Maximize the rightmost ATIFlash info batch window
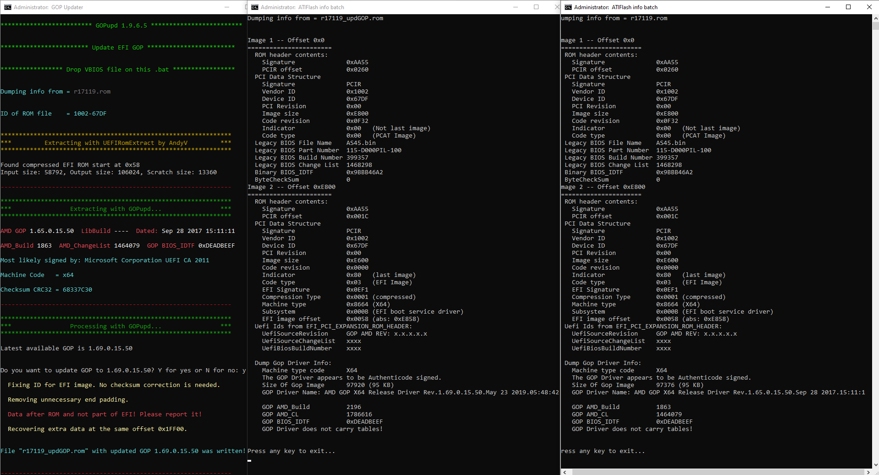 pyautogui.click(x=848, y=7)
